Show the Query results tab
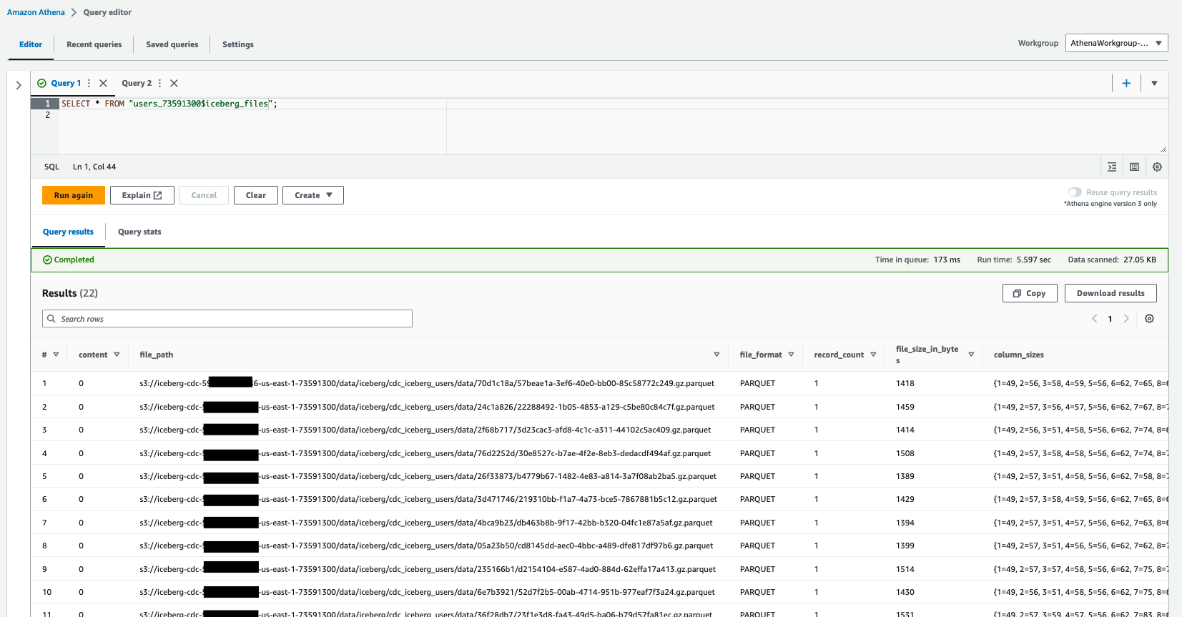This screenshot has height=617, width=1182. 68,232
